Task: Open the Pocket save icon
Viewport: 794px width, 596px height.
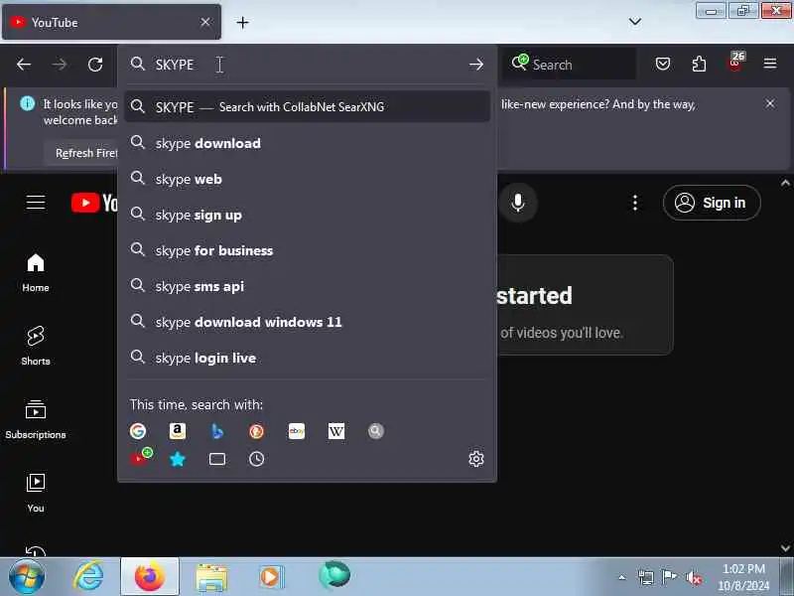Action: click(x=663, y=64)
